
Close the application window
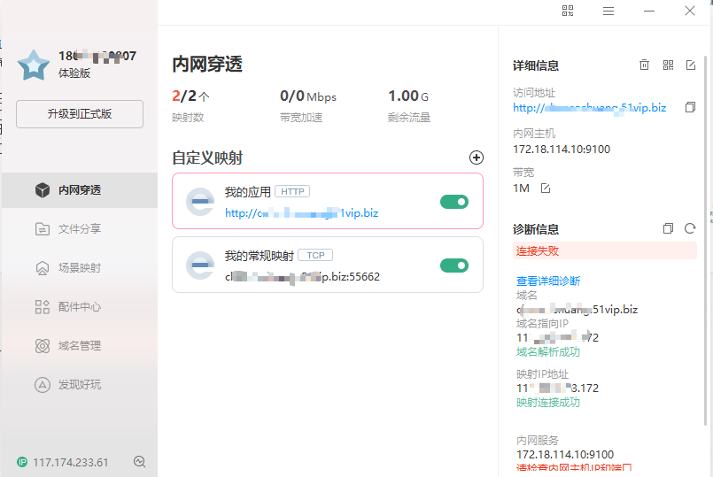(690, 11)
